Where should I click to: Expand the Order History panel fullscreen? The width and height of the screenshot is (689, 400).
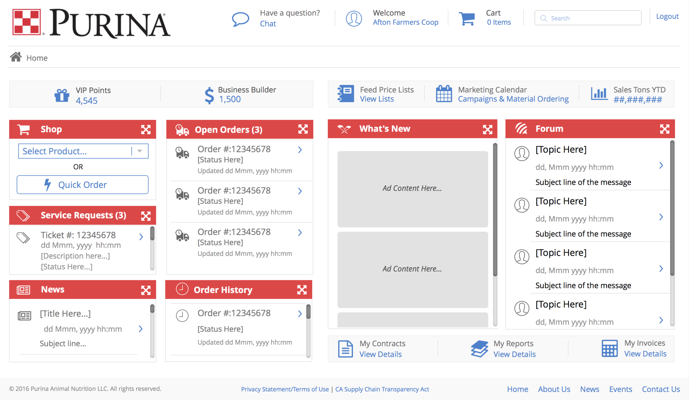(302, 290)
